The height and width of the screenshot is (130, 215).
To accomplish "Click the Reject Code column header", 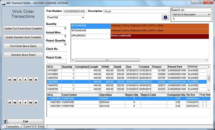I will point(154,95).
